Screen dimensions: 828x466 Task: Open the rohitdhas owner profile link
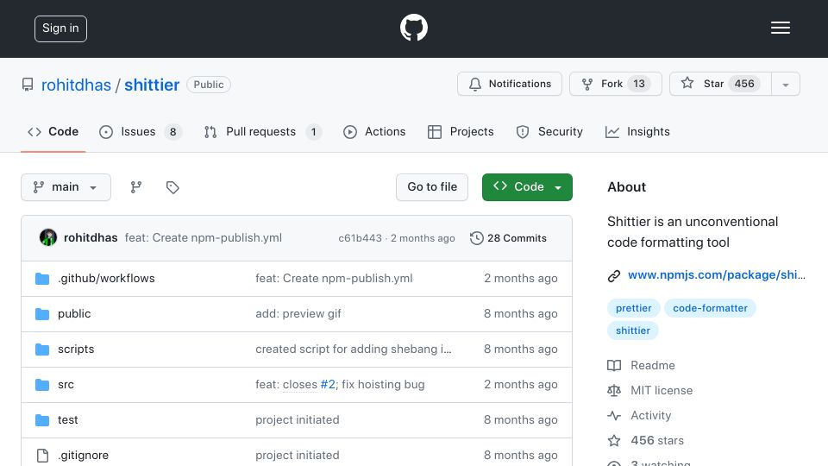click(76, 85)
